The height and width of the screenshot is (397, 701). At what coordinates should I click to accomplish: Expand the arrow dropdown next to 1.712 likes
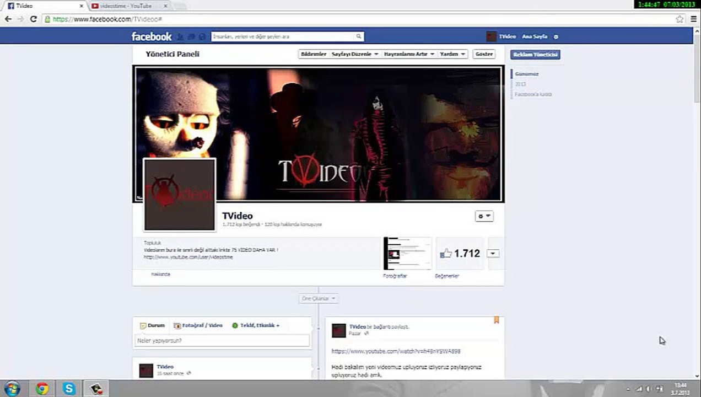pos(493,254)
